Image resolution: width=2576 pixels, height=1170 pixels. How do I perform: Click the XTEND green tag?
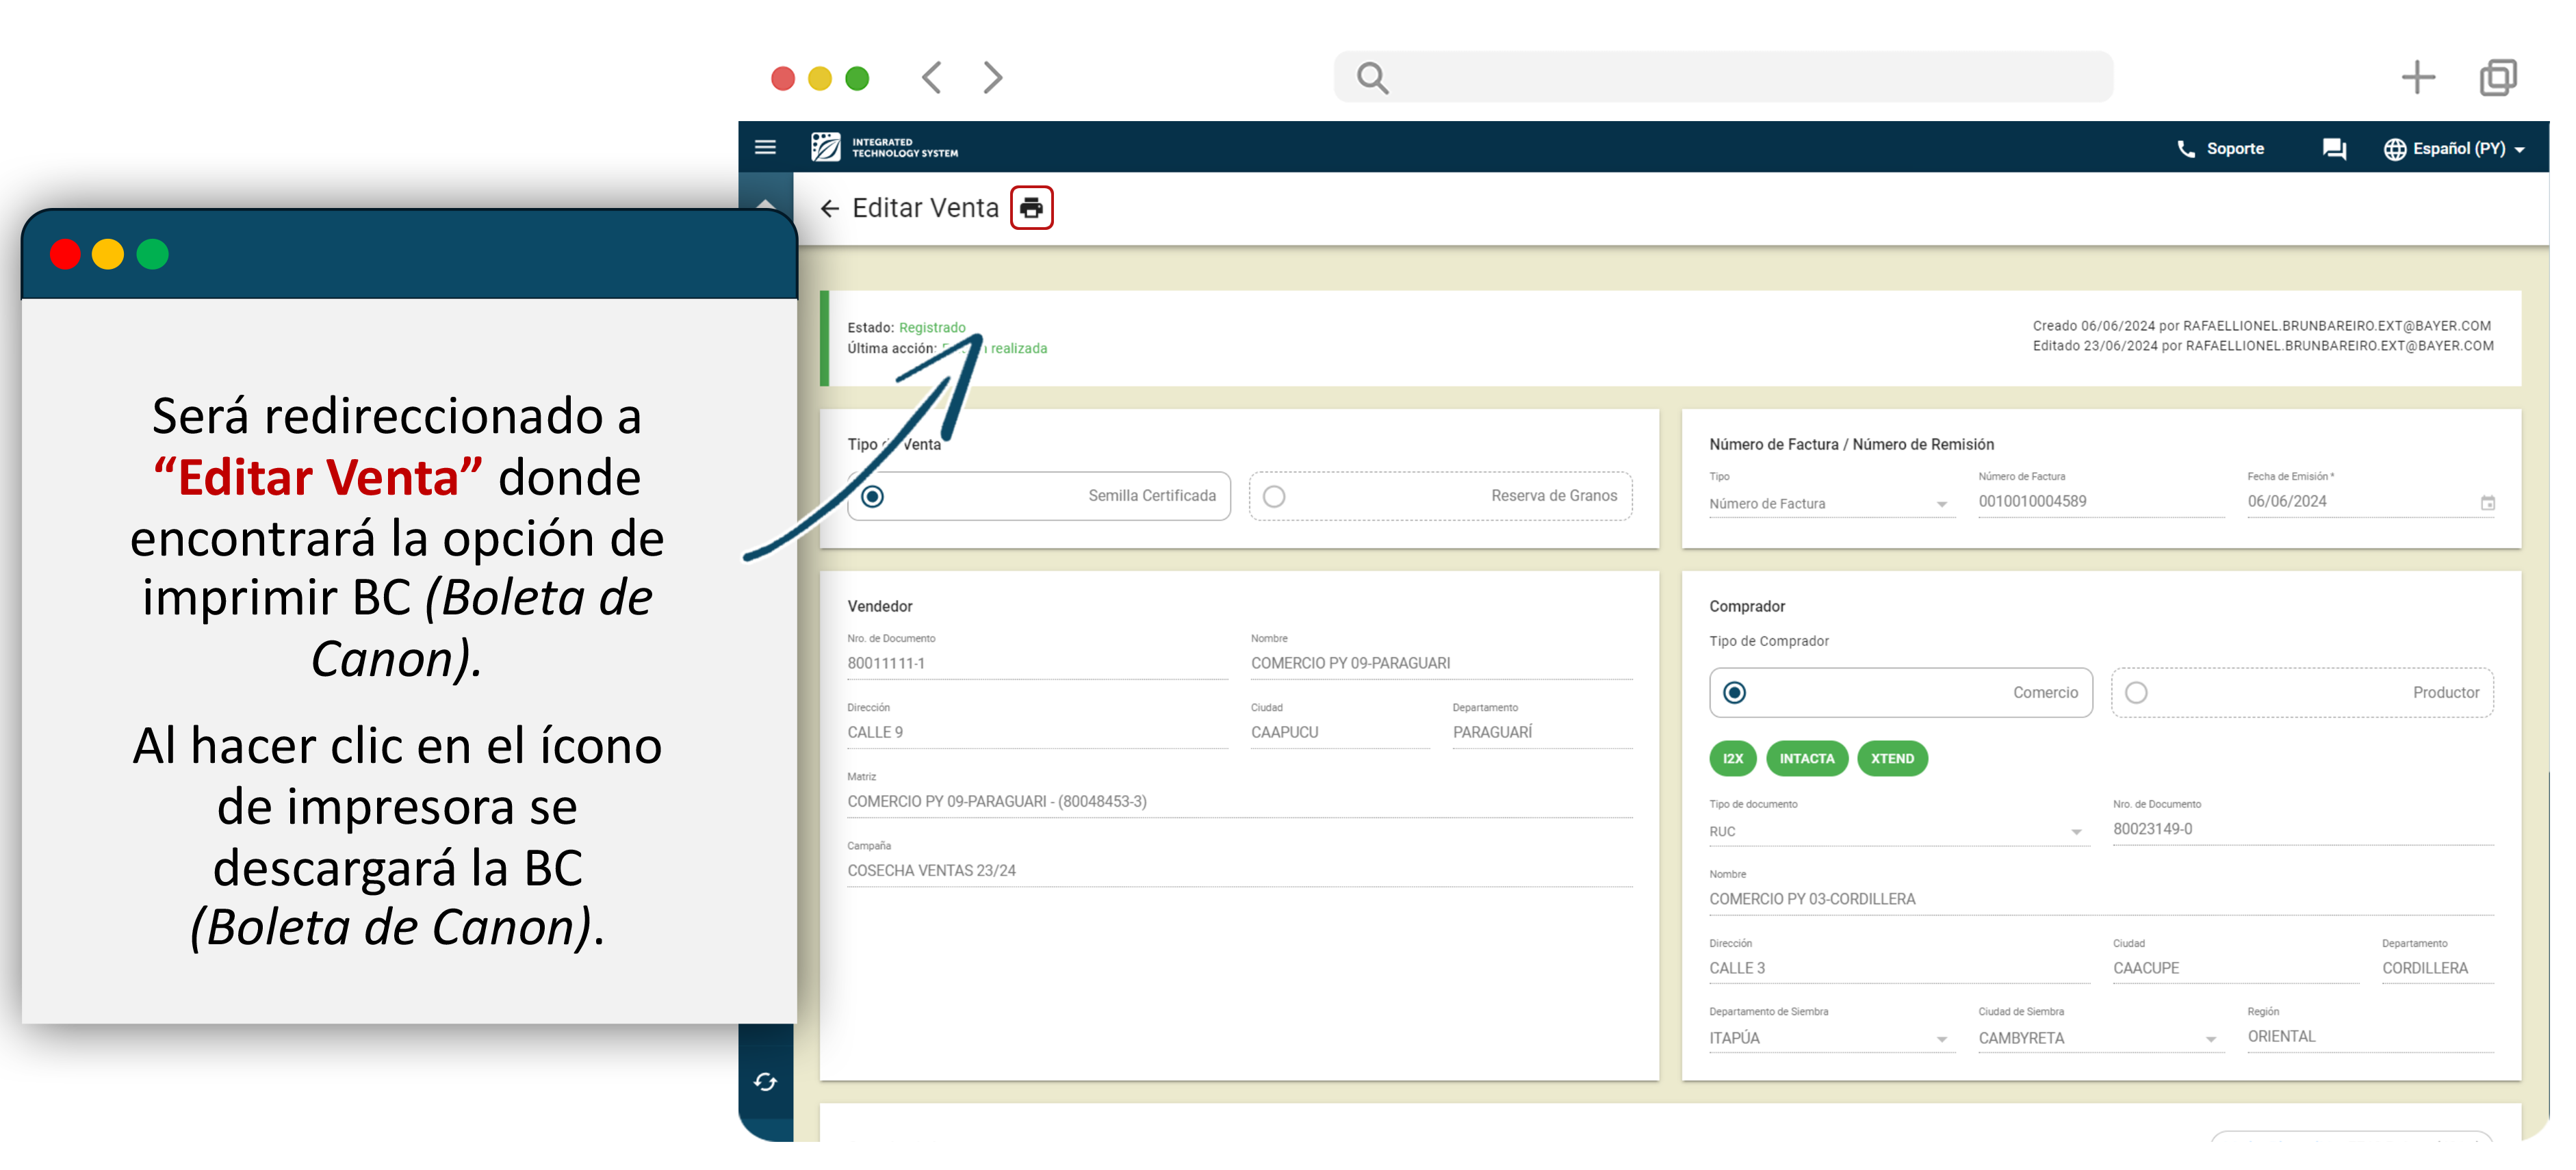click(x=1892, y=759)
